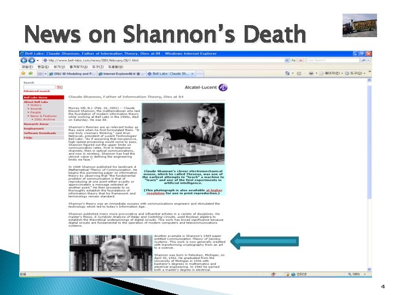The image size is (394, 295).
Task: Close the Bell Labs tab with X
Action: [193, 74]
